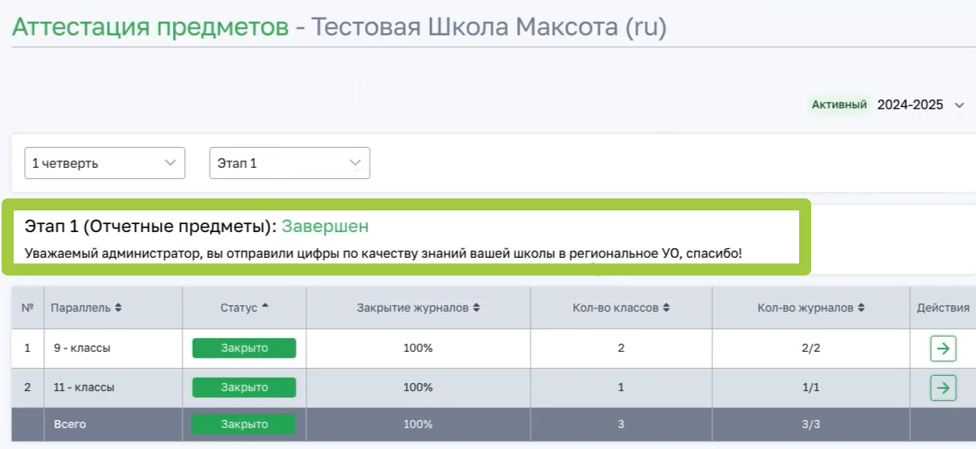The width and height of the screenshot is (976, 449).
Task: Sort by Кол-во журналов column
Action: [x=810, y=308]
